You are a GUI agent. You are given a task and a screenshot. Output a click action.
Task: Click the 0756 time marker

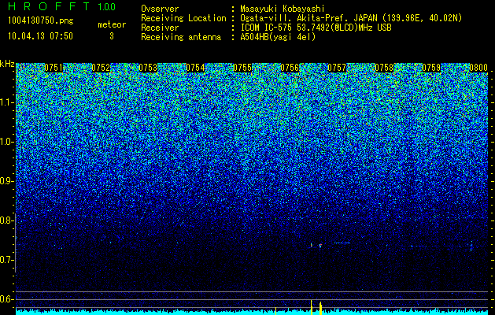tap(290, 68)
